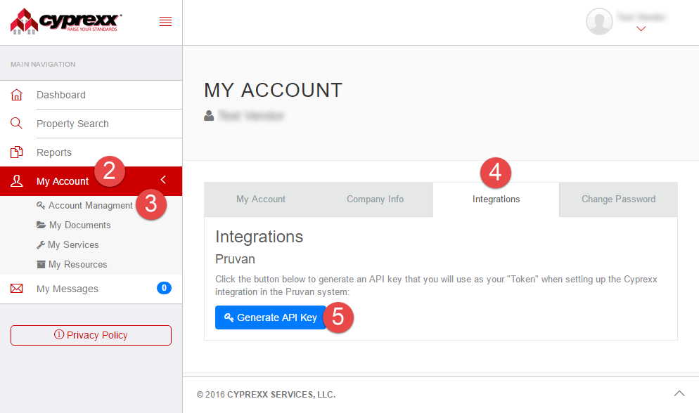Viewport: 699px width, 413px height.
Task: Click the My Messages count badge
Action: [164, 288]
